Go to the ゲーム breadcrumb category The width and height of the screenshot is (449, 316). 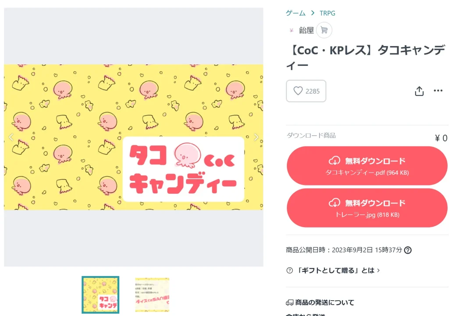[x=296, y=13]
